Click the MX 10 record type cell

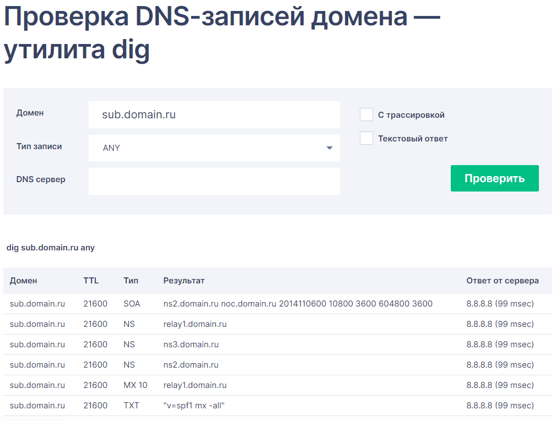click(136, 385)
